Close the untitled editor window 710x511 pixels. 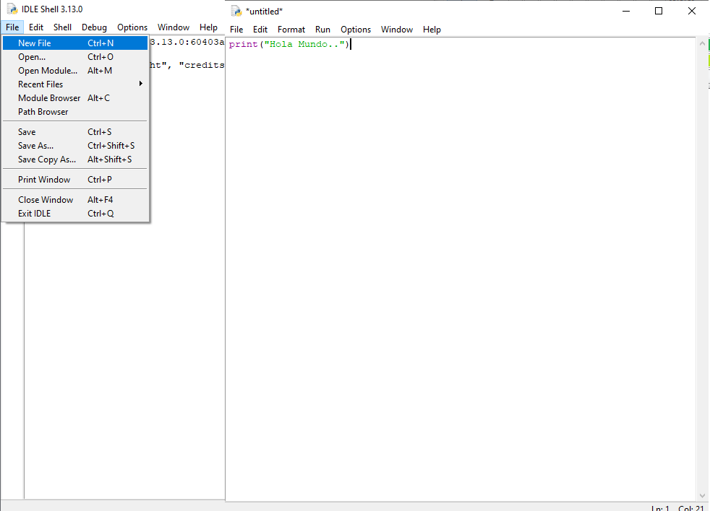692,12
